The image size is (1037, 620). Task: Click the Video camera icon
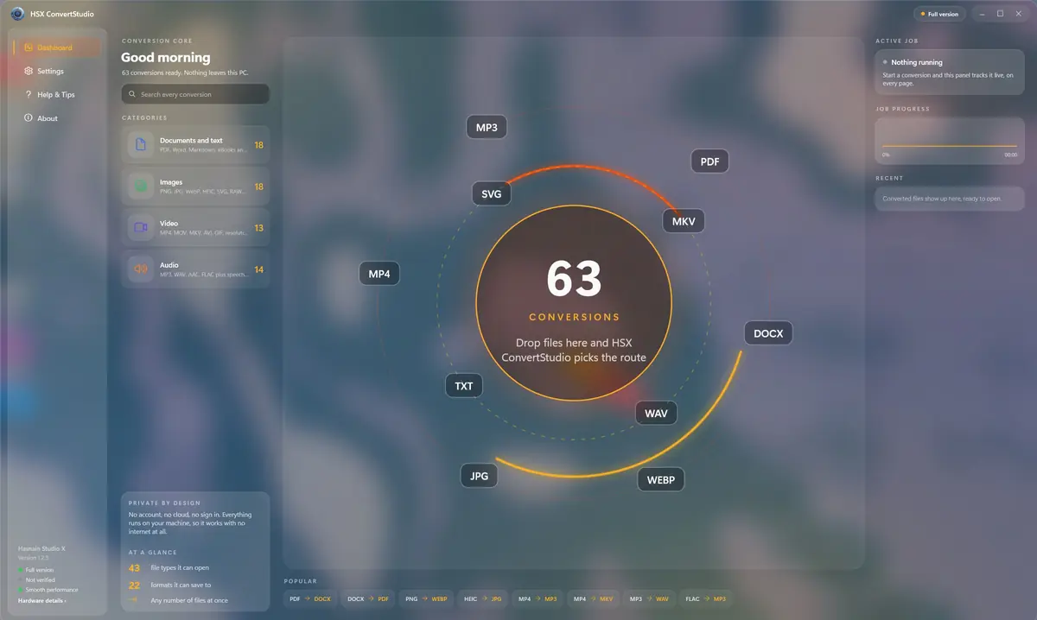141,228
